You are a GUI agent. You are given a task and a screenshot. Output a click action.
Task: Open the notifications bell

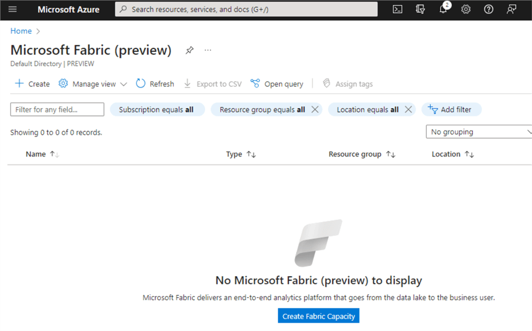pyautogui.click(x=443, y=8)
